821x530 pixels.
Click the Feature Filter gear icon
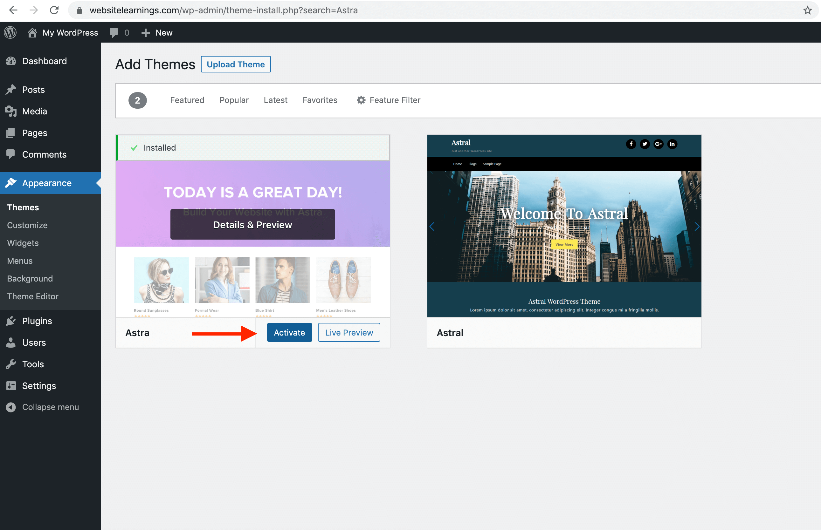point(361,100)
